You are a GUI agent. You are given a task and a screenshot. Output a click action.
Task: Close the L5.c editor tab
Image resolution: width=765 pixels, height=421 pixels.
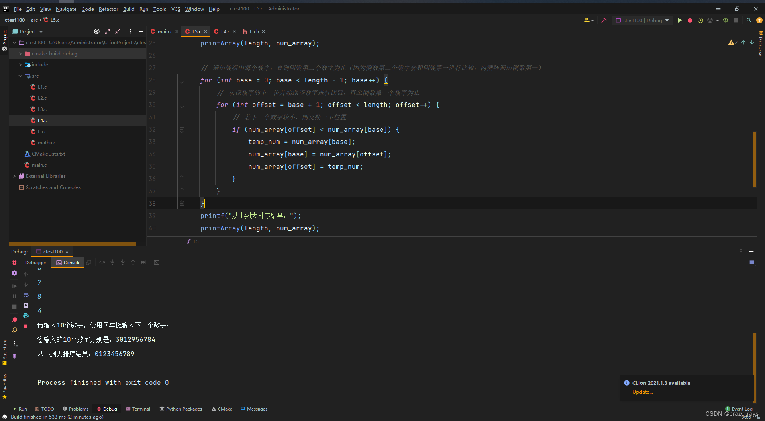click(x=206, y=31)
